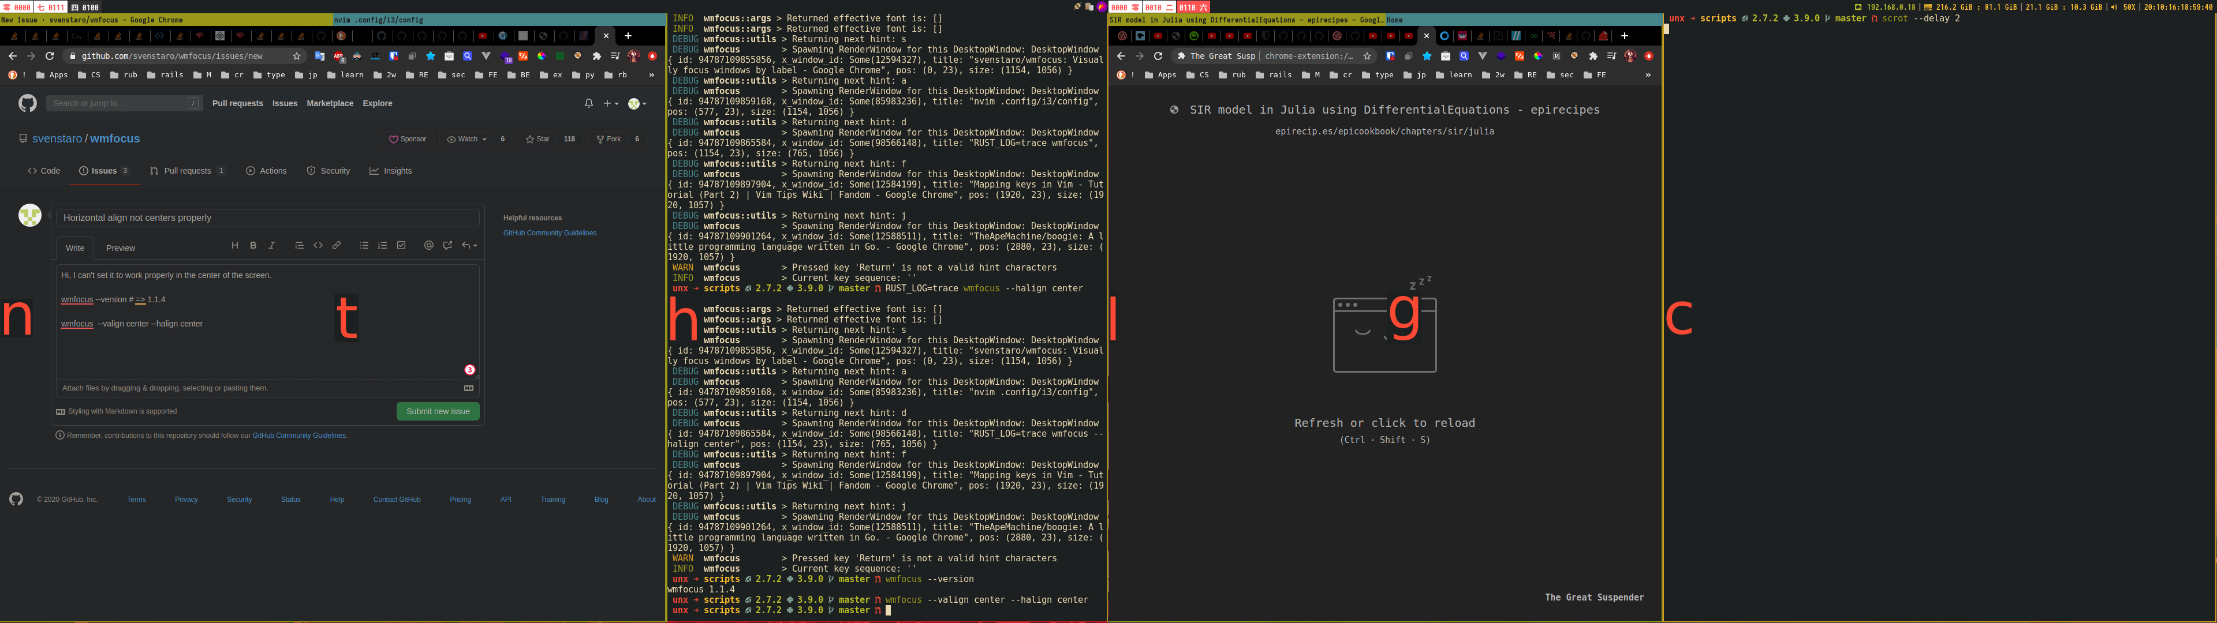This screenshot has height=623, width=2217.
Task: Open Bitwarden extension icon in right Chrome window
Action: 1390,56
